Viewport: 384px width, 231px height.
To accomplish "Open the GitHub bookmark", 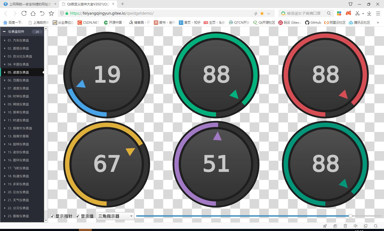I will coord(313,23).
